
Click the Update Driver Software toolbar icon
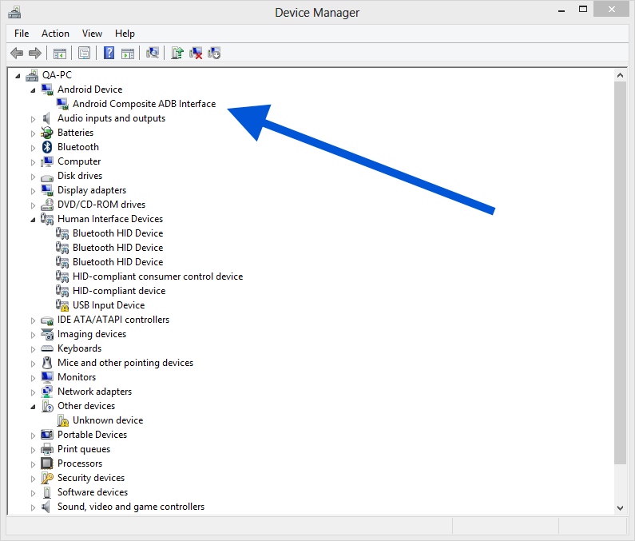click(177, 53)
